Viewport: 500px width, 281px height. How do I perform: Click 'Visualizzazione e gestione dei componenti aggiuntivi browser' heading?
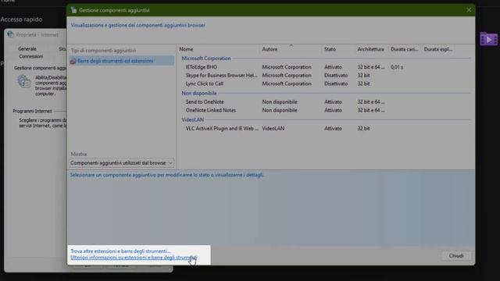137,25
